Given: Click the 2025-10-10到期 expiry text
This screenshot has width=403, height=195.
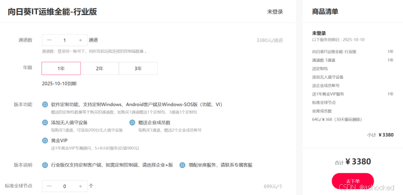Looking at the screenshot, I should pyautogui.click(x=59, y=84).
